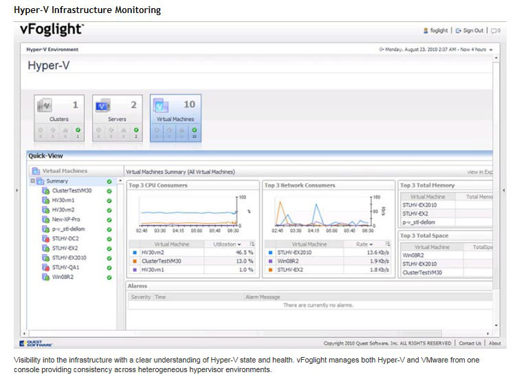Click the Virtual Machines panel header icon
Image resolution: width=519 pixels, height=379 pixels.
(36, 171)
